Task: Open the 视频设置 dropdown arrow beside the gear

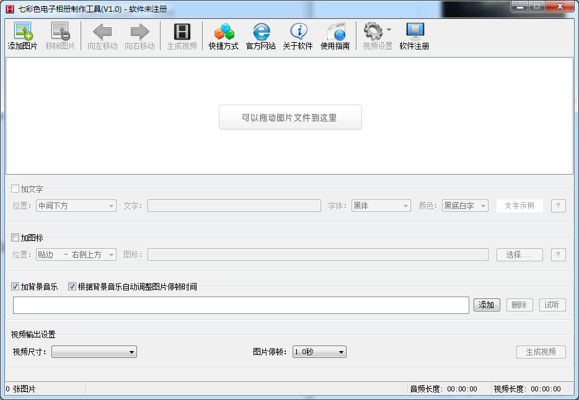Action: (389, 30)
